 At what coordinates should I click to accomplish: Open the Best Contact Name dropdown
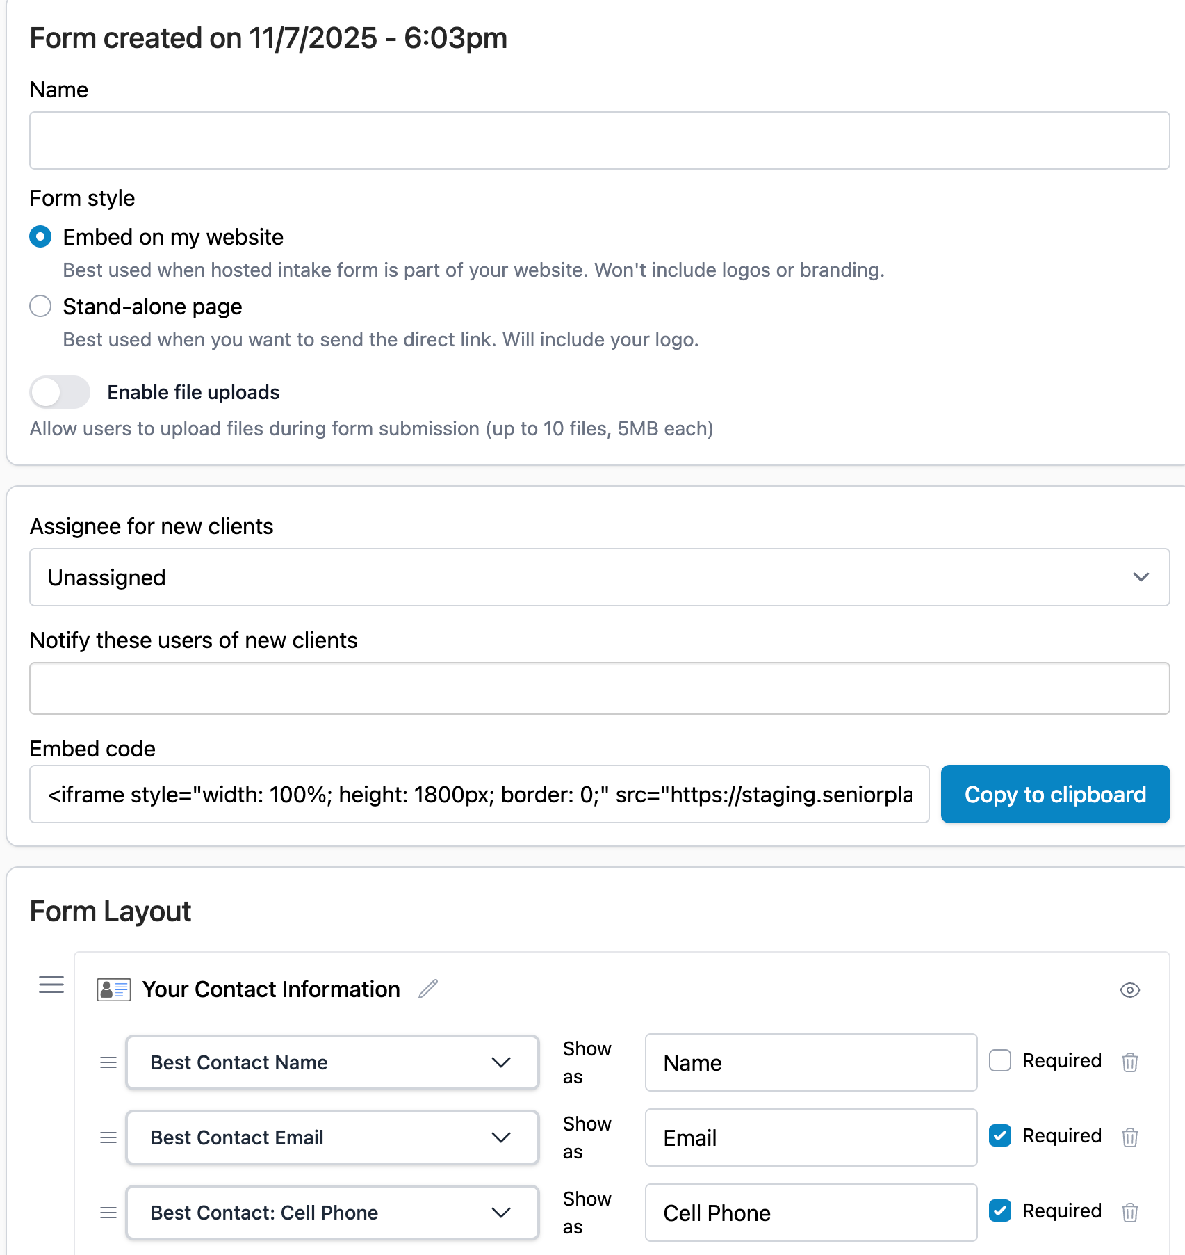(x=332, y=1062)
